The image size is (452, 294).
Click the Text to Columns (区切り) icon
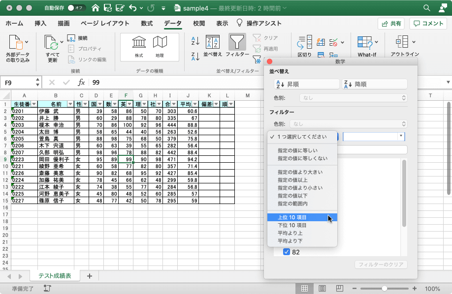point(304,43)
